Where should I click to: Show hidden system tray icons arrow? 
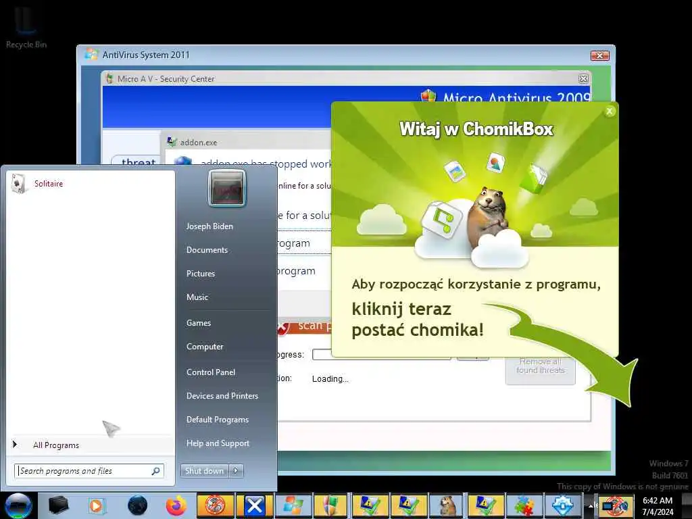tap(591, 505)
